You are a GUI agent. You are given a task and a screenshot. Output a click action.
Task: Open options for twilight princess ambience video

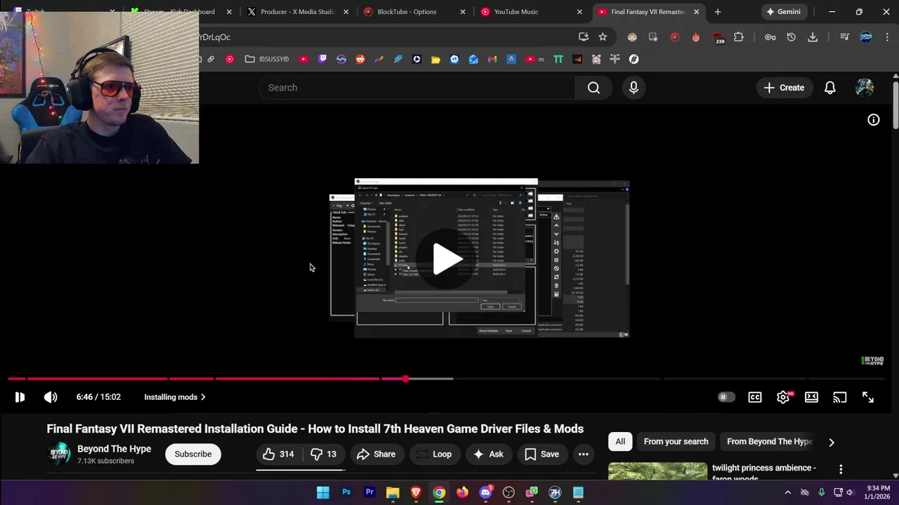point(841,469)
